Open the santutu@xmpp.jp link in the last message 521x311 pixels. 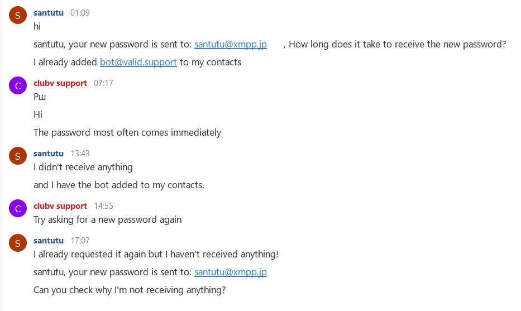pos(230,272)
